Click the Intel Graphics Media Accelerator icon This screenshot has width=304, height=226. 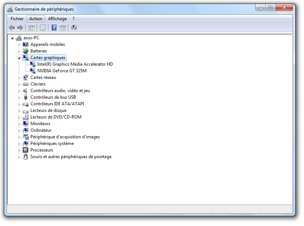tap(33, 64)
